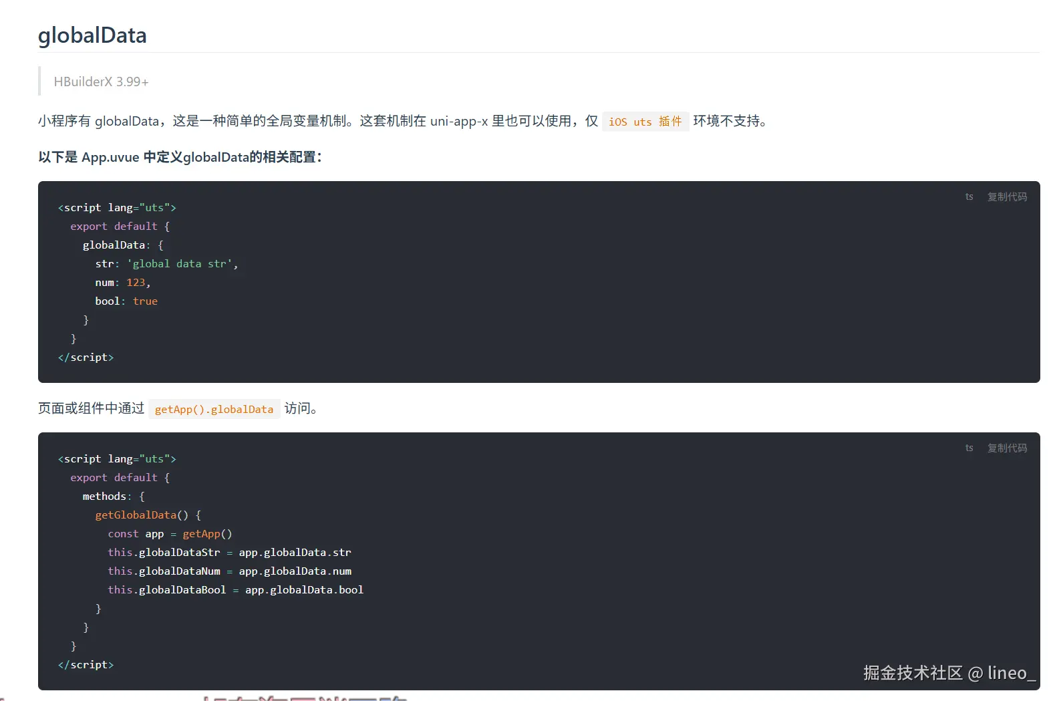Click the code line num: 123
The image size is (1055, 701).
click(x=123, y=283)
